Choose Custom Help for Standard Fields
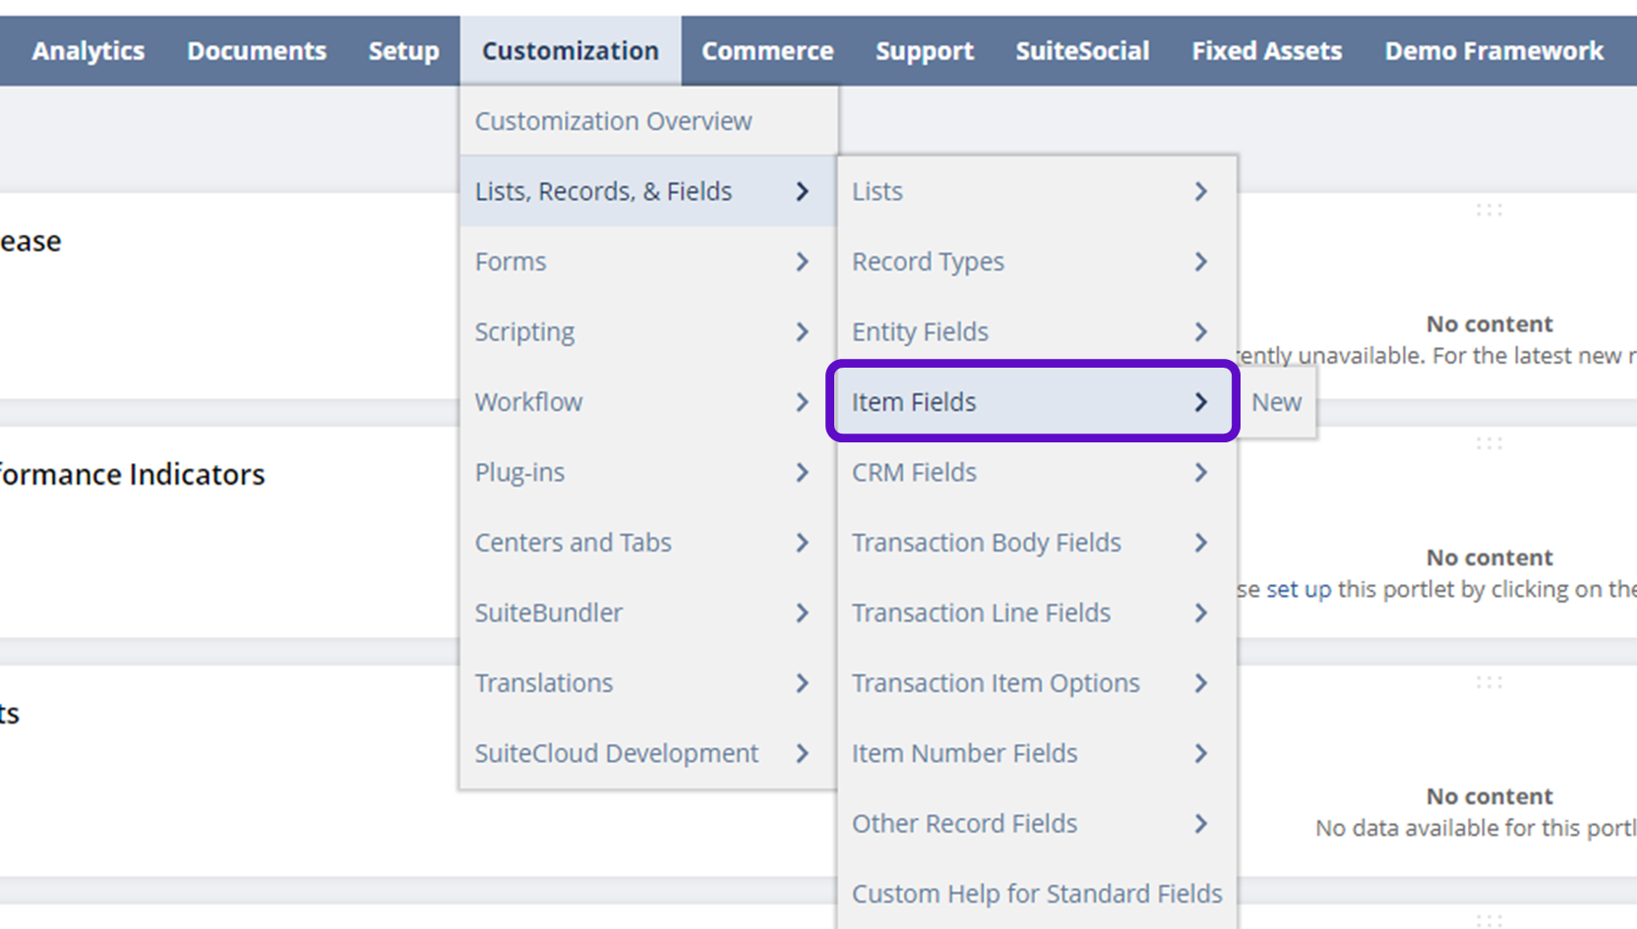Image resolution: width=1637 pixels, height=929 pixels. tap(1036, 894)
